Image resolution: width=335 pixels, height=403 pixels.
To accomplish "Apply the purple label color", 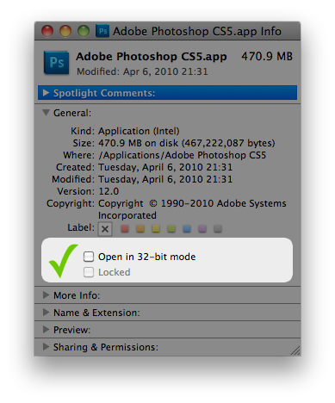I will [x=202, y=228].
